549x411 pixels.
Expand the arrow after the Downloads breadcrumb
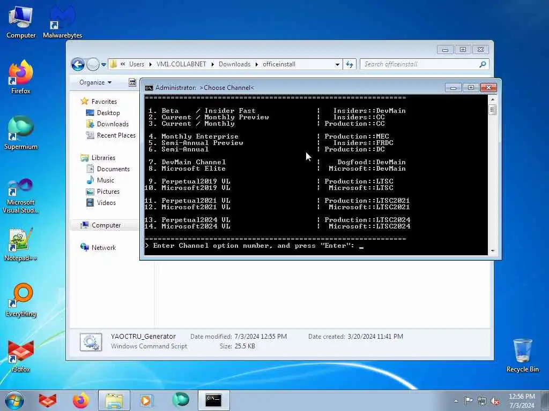point(257,64)
